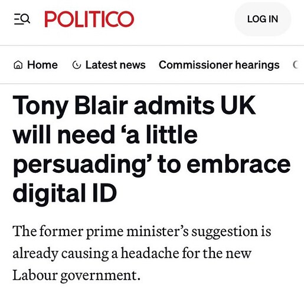Click the LOG IN button
304x295 pixels.
(263, 19)
